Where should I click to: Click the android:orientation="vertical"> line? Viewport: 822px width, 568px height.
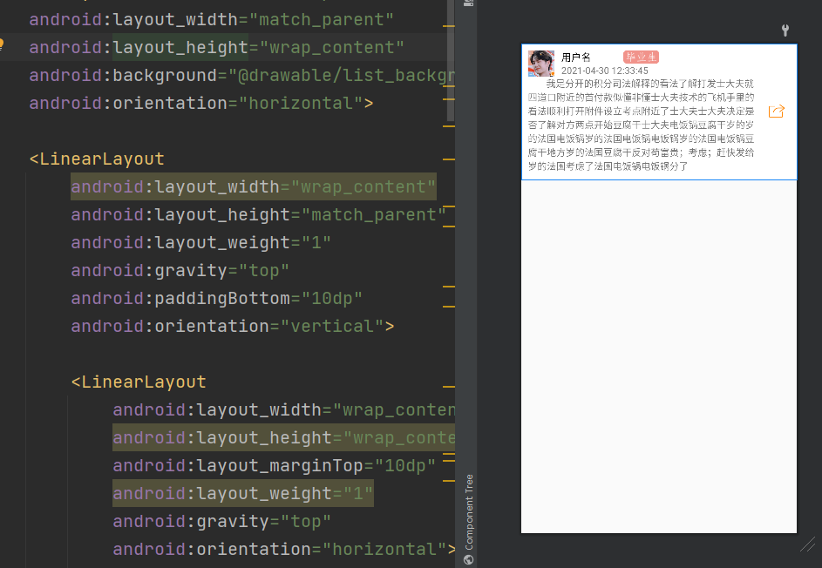[x=232, y=327]
